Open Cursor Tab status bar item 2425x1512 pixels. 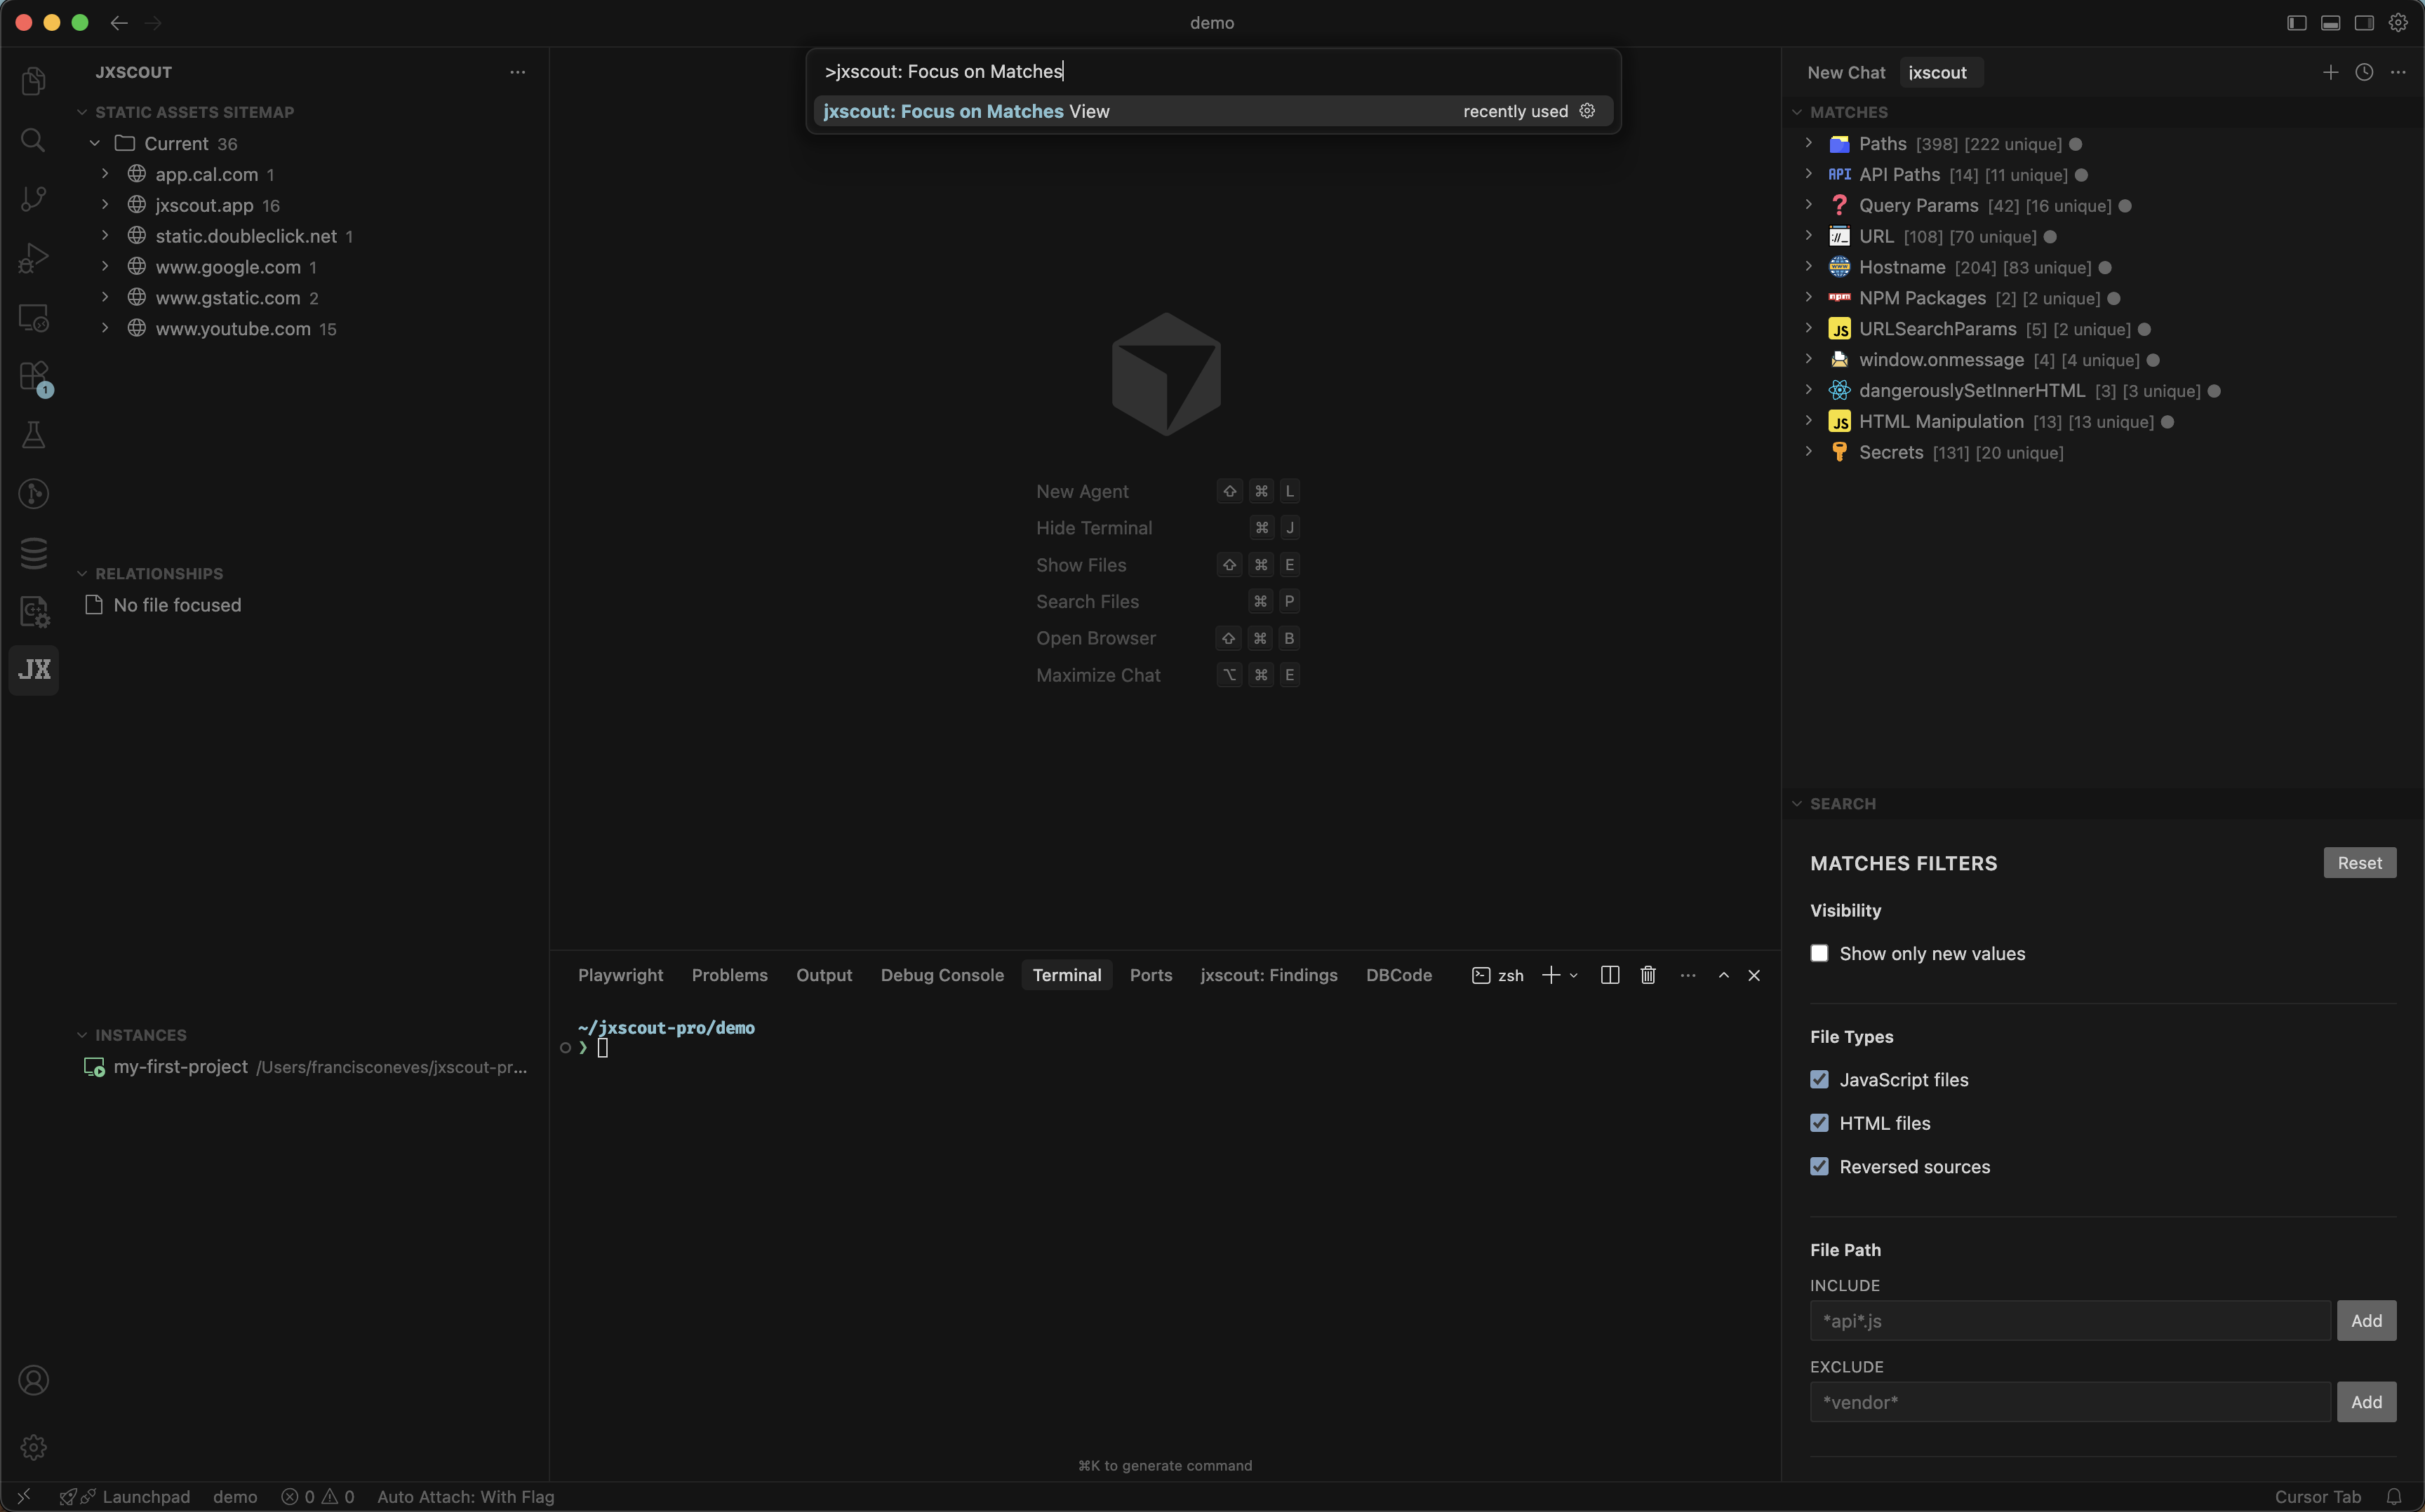pos(2317,1497)
